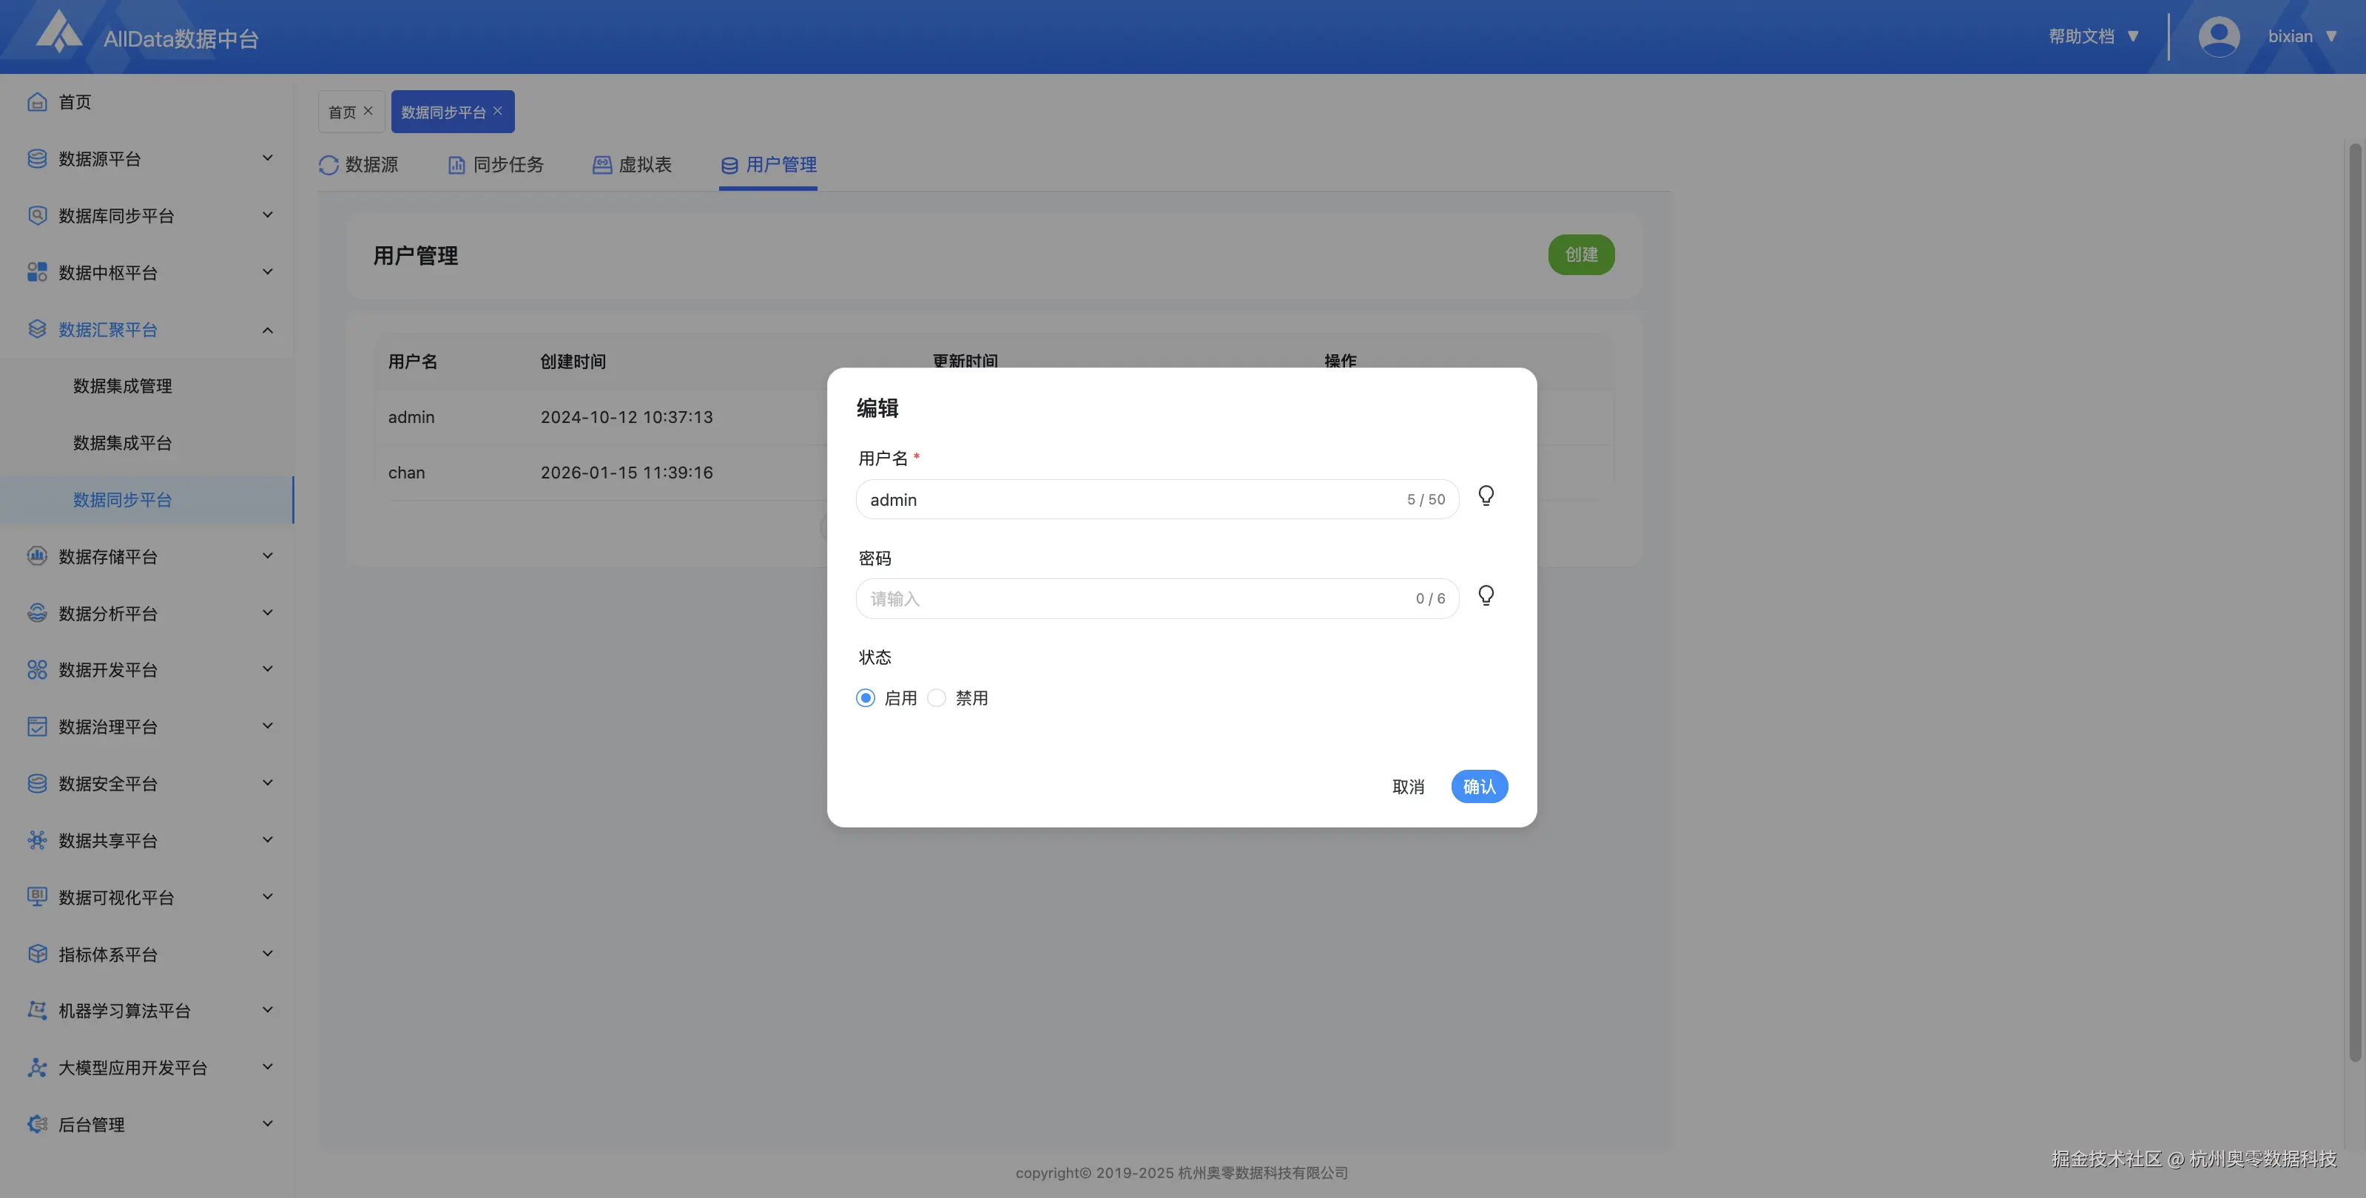Select the 启用 radio button
Viewport: 2366px width, 1198px height.
coord(865,699)
